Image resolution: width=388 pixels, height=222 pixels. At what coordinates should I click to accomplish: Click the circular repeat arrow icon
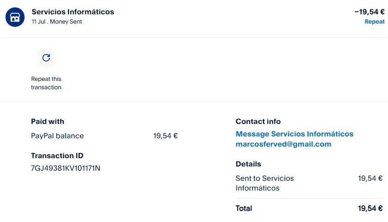[46, 58]
